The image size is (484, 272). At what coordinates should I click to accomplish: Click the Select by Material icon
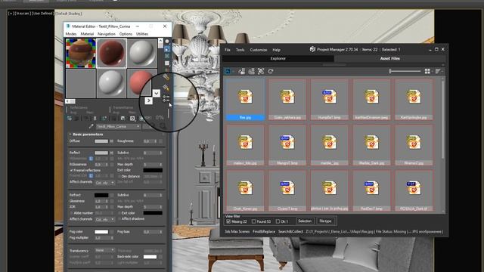click(x=166, y=88)
